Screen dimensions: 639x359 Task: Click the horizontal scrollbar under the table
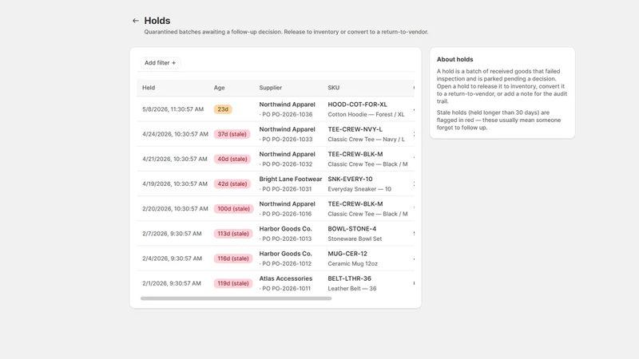pyautogui.click(x=236, y=298)
